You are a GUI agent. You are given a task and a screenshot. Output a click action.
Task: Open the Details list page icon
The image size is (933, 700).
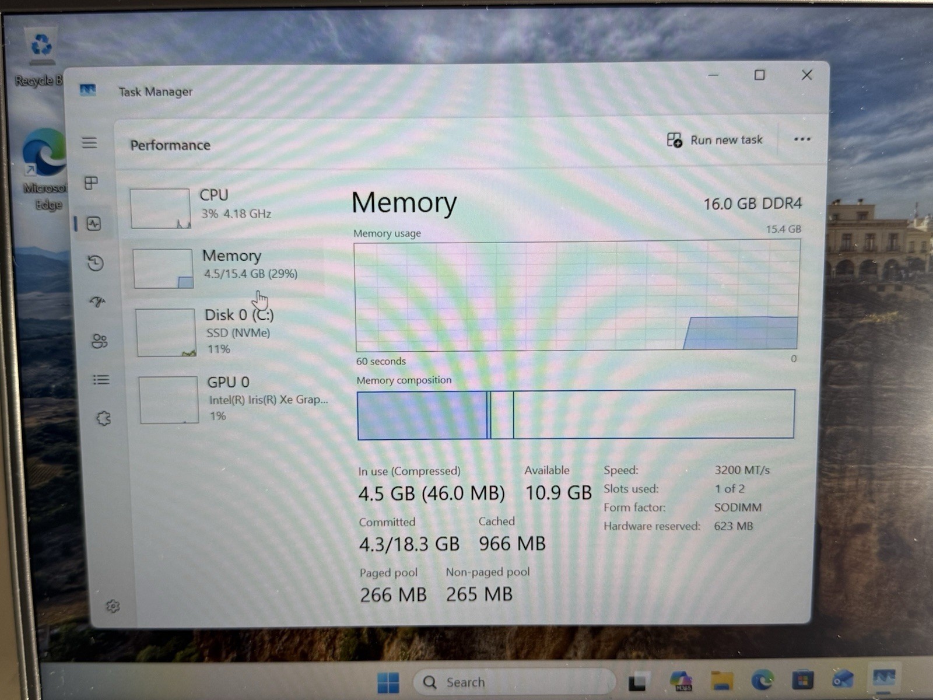pos(101,380)
